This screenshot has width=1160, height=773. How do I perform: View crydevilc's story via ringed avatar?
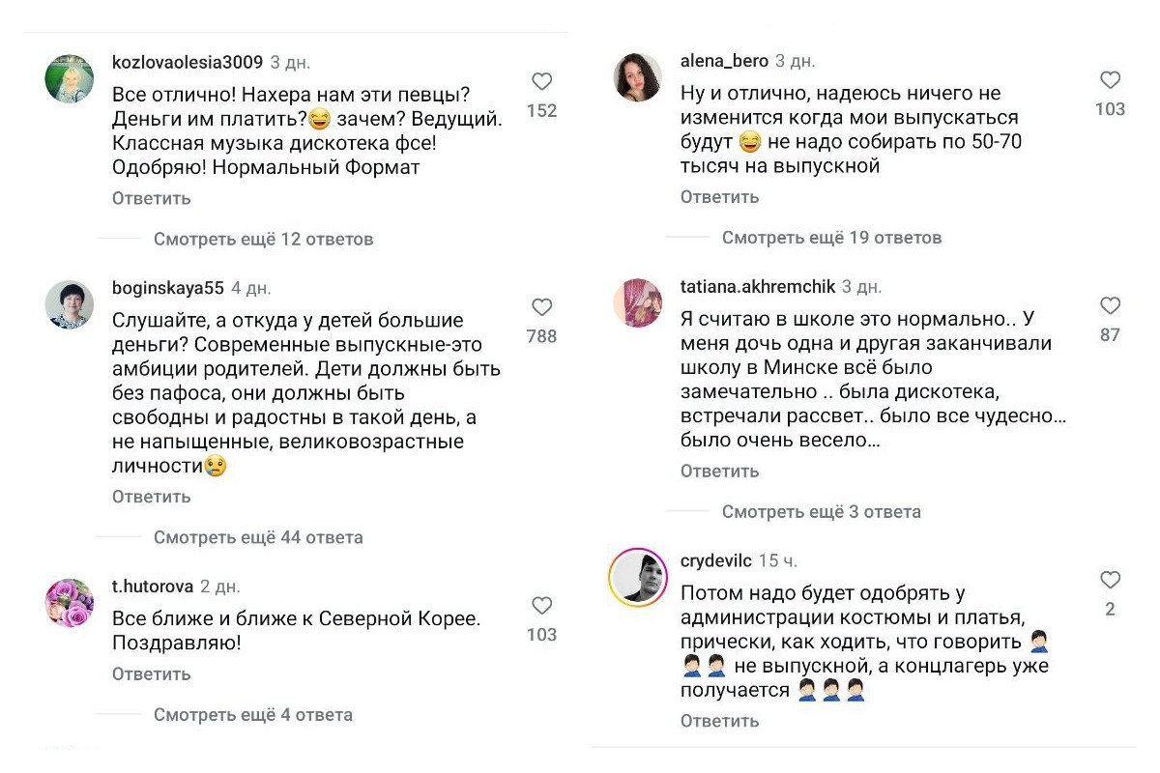(x=638, y=577)
